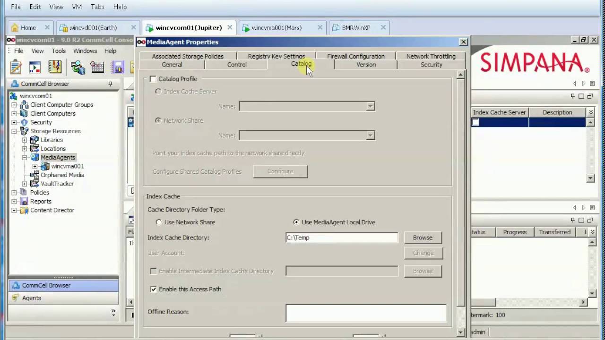Click the Index Cache Directory field
Screen dimensions: 605x340
(342, 238)
